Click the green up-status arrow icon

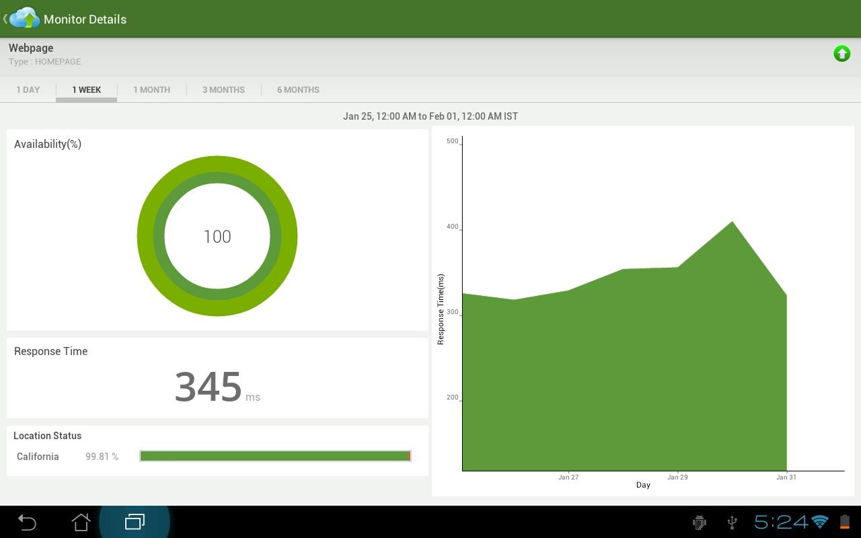point(841,54)
